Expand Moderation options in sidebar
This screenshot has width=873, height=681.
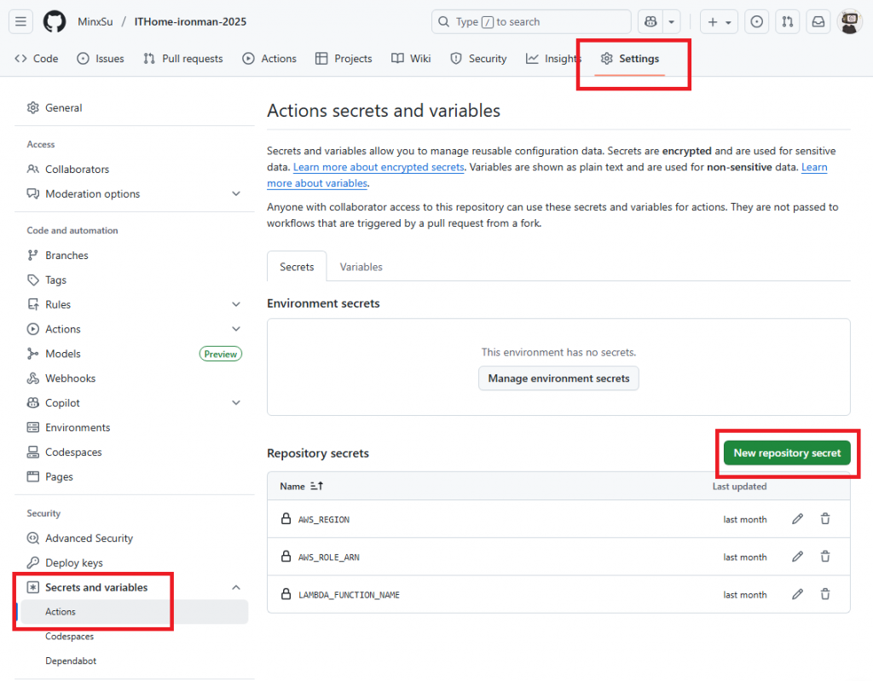(236, 193)
